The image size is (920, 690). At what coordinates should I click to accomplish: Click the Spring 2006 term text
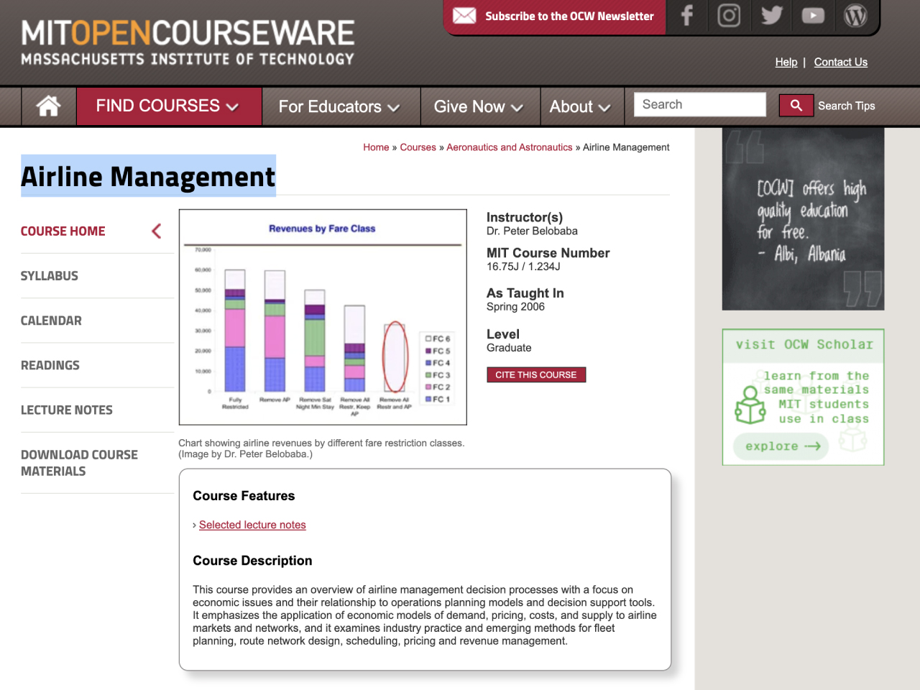(x=515, y=307)
